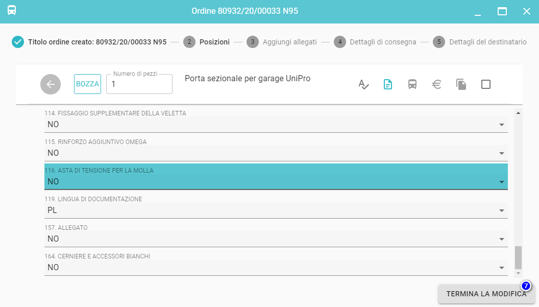Open Lingua di documentazione dropdown
539x307 pixels.
[x=276, y=210]
